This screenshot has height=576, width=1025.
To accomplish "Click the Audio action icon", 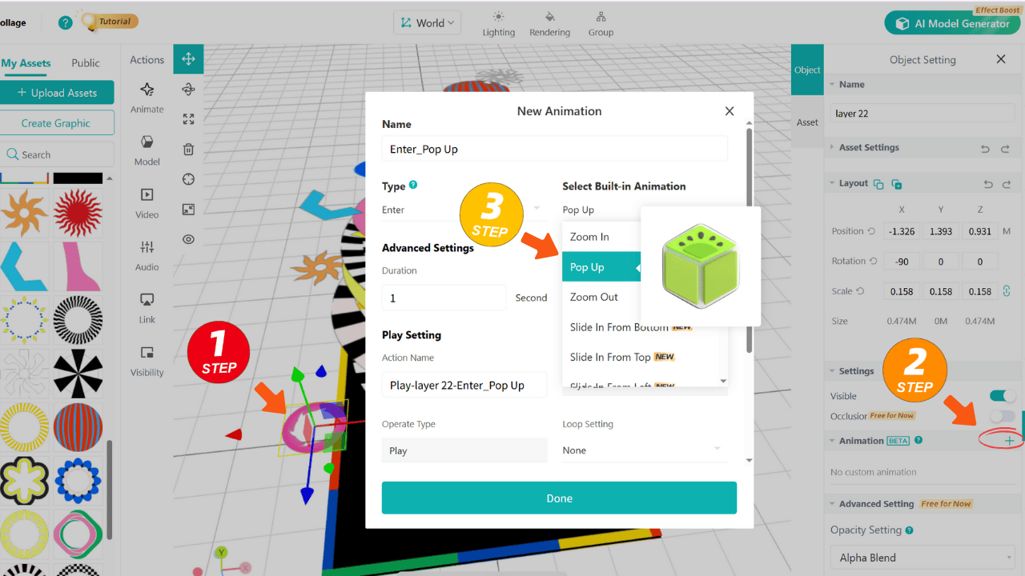I will 147,249.
